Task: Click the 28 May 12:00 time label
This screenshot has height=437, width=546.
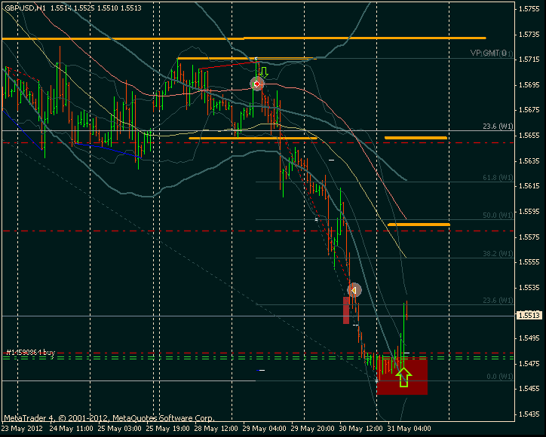Action: click(x=216, y=428)
